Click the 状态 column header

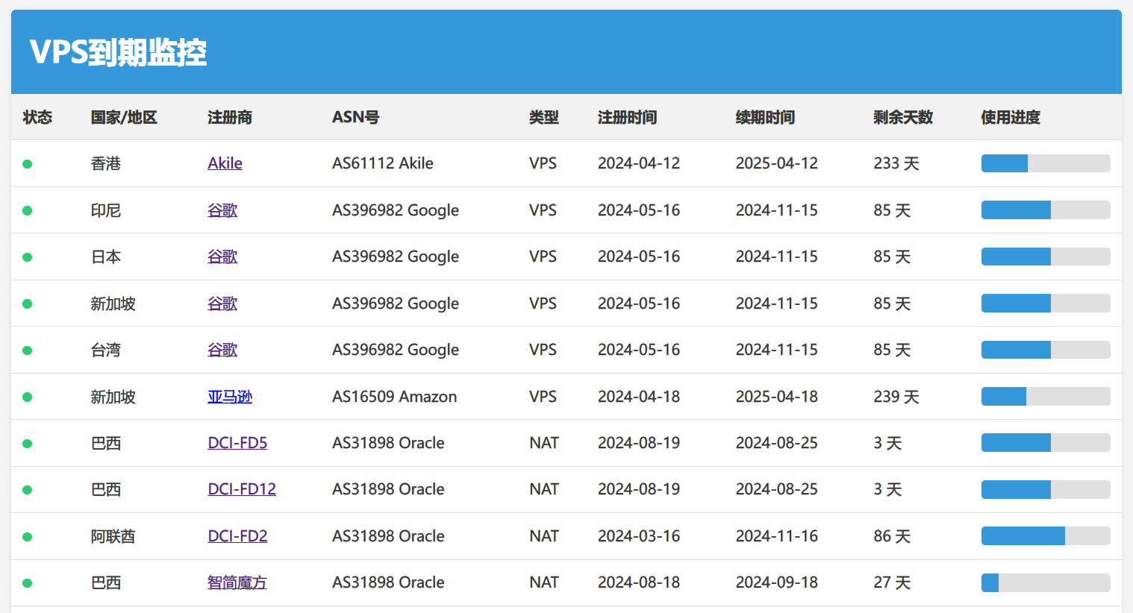[37, 117]
